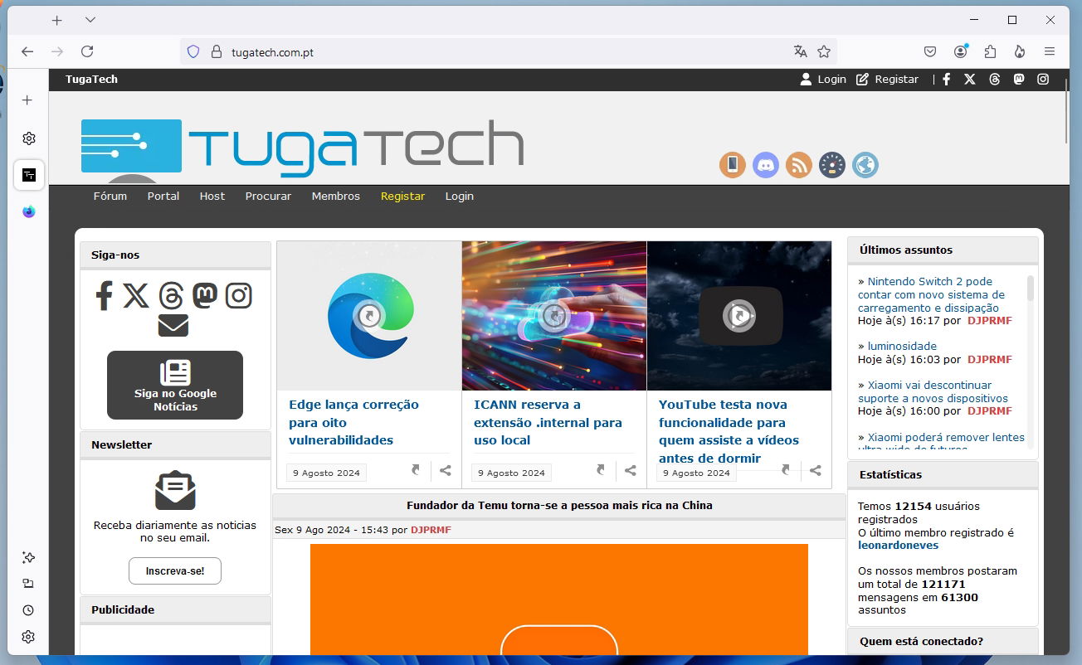
Task: Open the TugaTech pinned sidebar tab
Action: 29,175
